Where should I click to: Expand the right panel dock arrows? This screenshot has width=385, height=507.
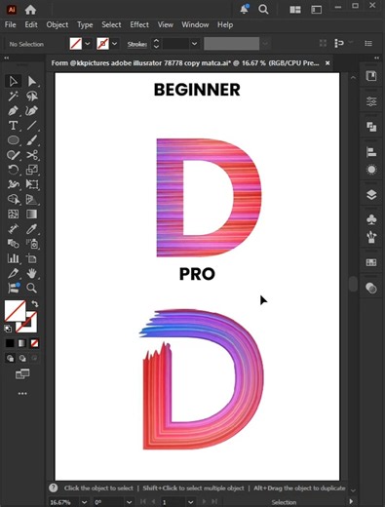point(377,58)
